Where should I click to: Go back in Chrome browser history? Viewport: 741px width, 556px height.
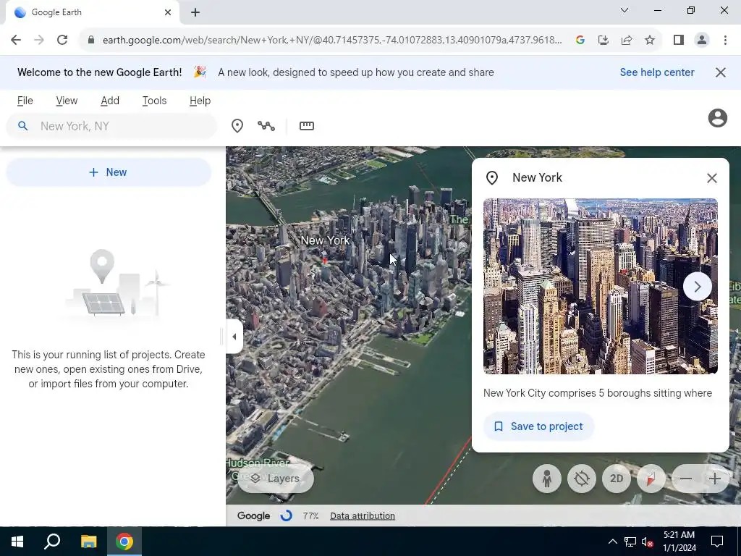(x=16, y=41)
